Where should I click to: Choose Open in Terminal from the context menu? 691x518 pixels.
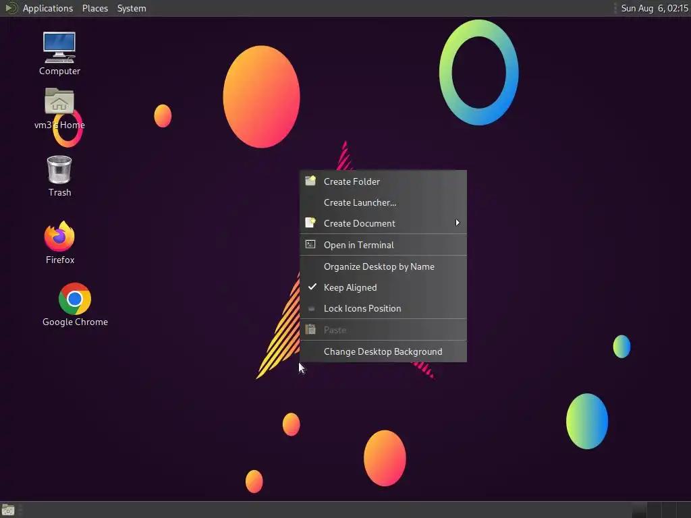(x=383, y=245)
